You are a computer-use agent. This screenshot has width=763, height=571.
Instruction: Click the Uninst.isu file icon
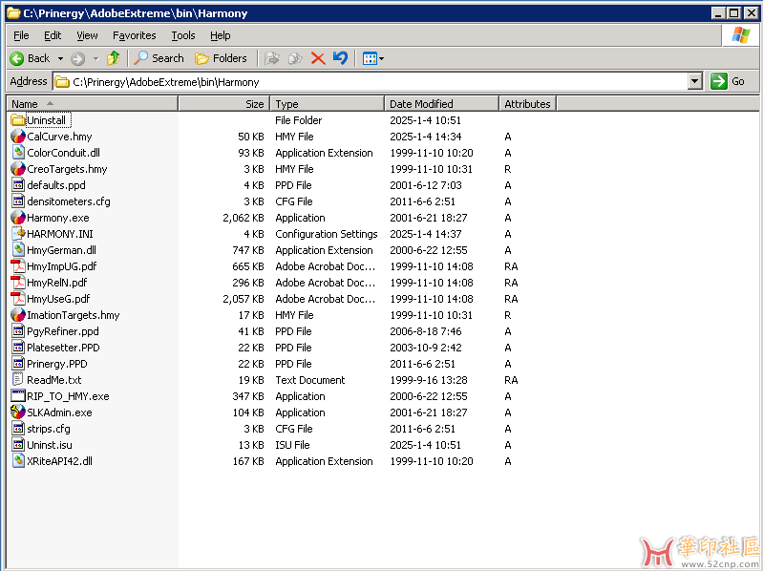point(18,445)
